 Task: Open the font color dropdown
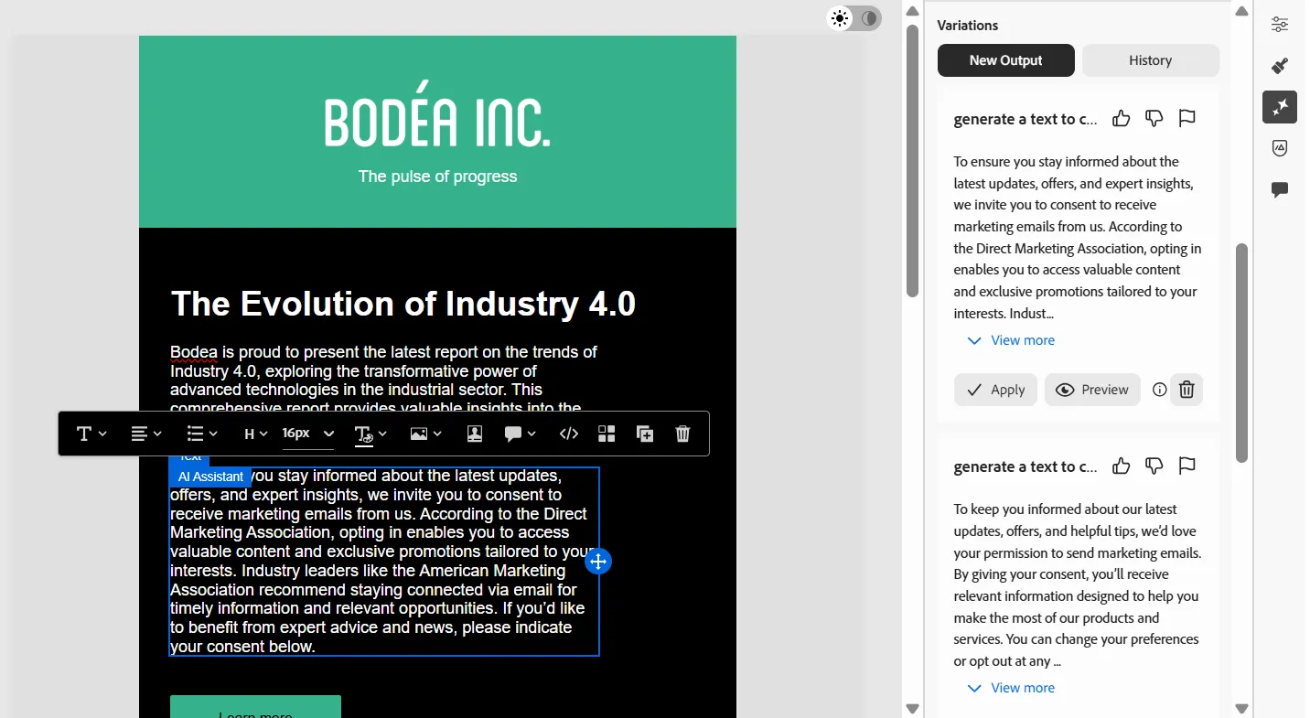tap(370, 434)
